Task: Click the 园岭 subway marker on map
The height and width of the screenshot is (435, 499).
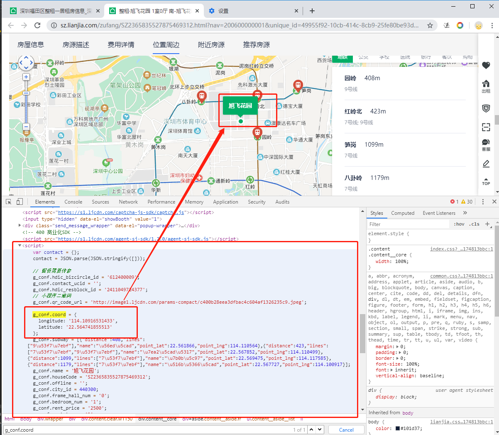Action: (257, 133)
